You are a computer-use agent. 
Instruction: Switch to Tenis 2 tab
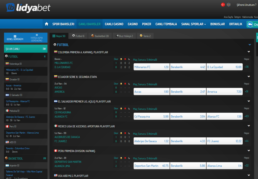coord(145,36)
